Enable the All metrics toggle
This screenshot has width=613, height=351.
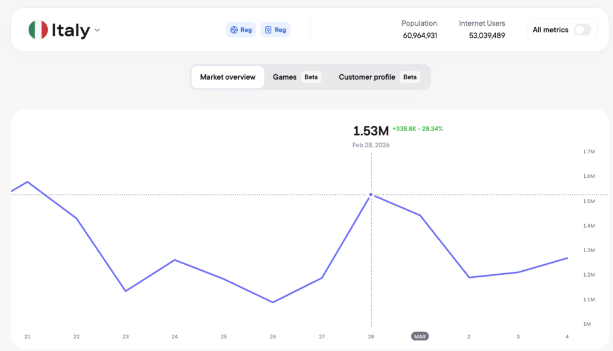pyautogui.click(x=582, y=30)
